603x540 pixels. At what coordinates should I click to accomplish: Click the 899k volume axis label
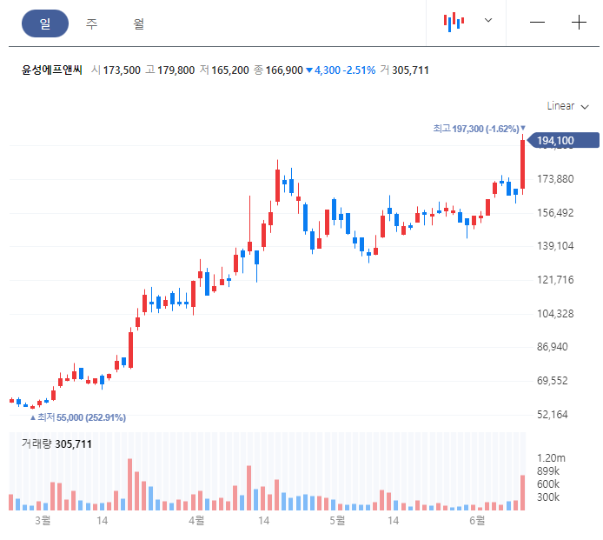click(x=548, y=471)
